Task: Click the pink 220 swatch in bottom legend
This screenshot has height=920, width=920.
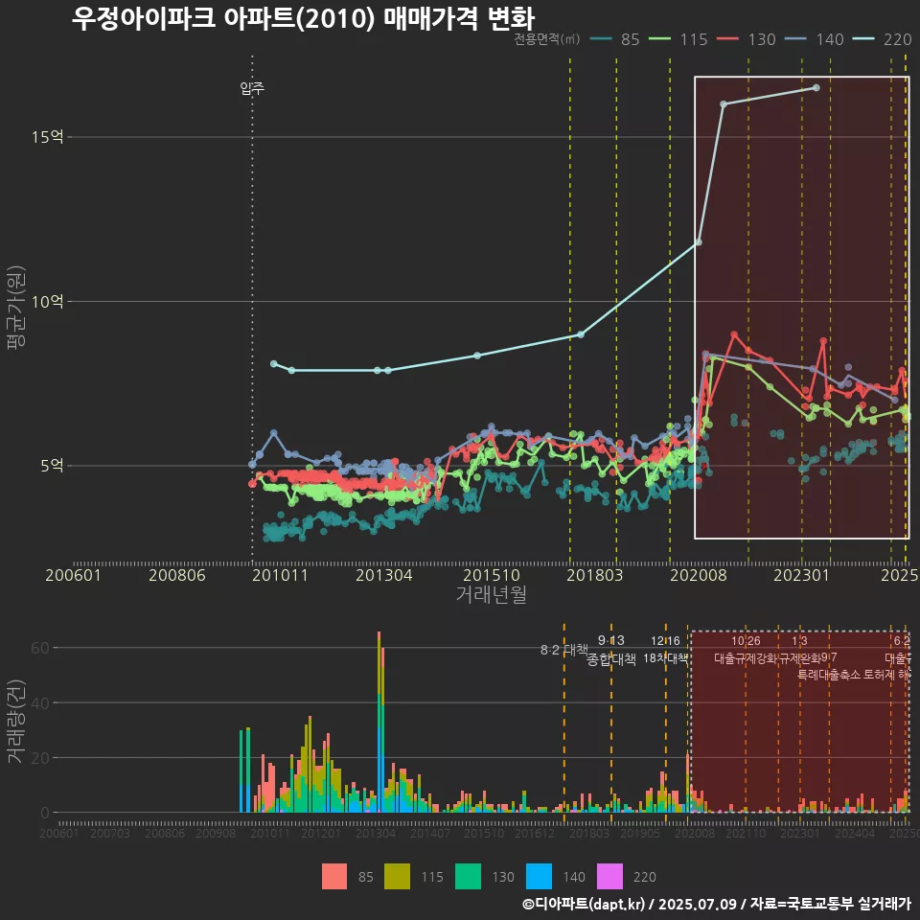Action: click(609, 877)
